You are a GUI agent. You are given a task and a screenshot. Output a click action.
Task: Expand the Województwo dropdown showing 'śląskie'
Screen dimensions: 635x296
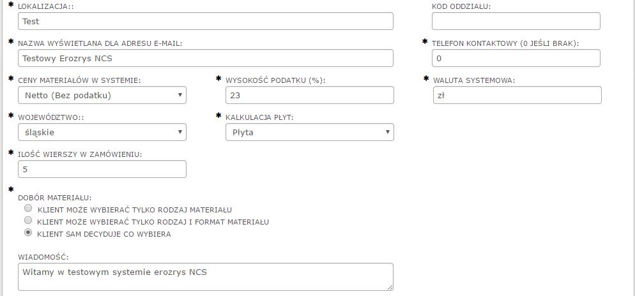102,132
